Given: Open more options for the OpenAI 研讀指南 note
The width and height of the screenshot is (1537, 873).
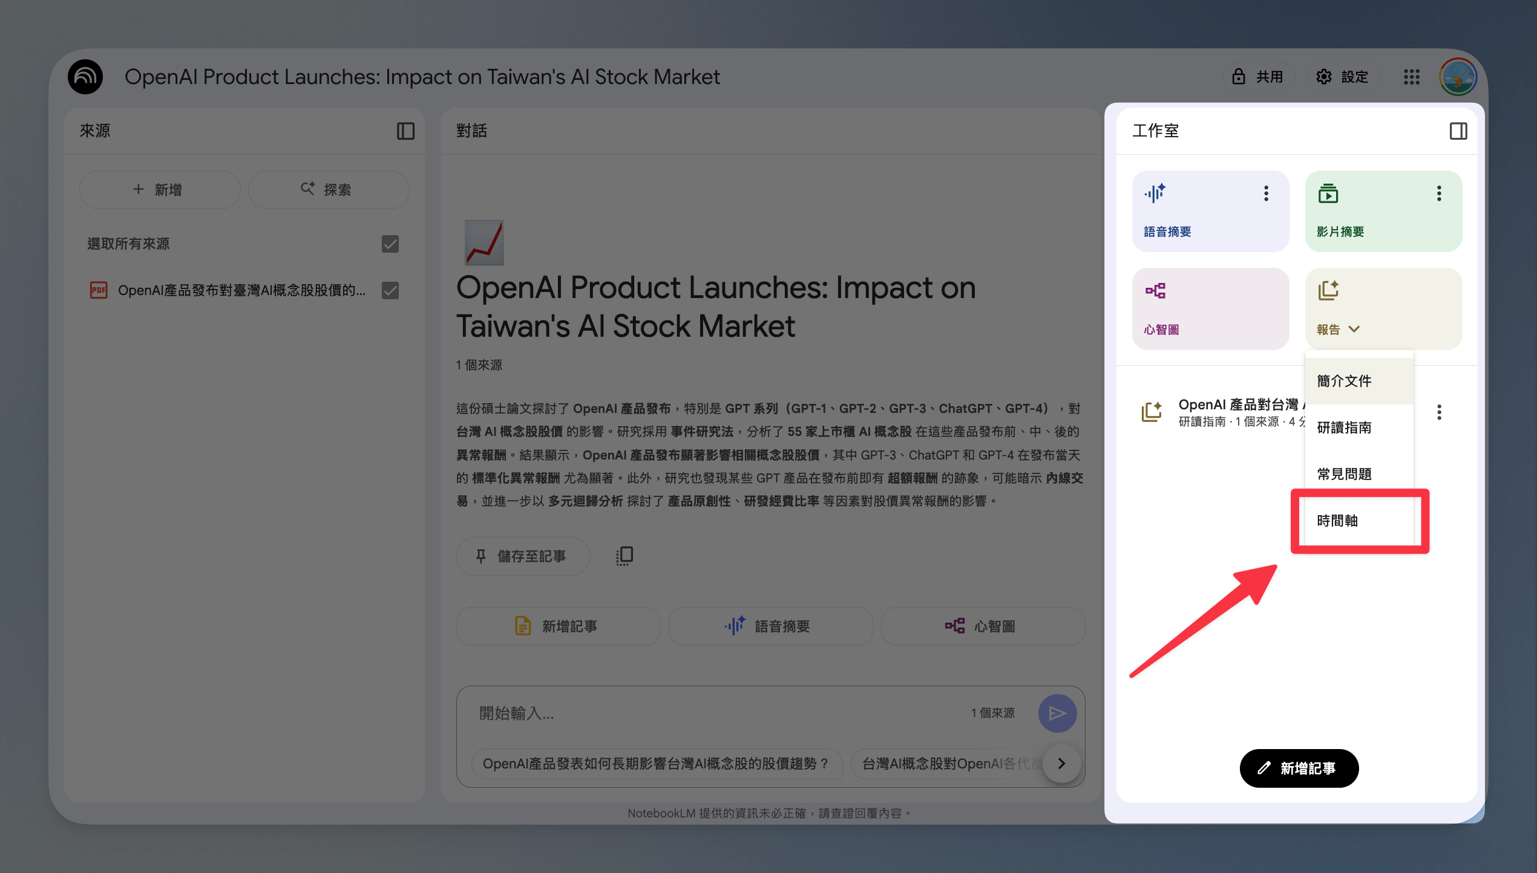Looking at the screenshot, I should 1439,412.
